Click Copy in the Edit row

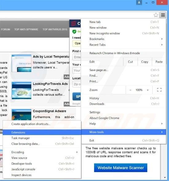pos(145,62)
